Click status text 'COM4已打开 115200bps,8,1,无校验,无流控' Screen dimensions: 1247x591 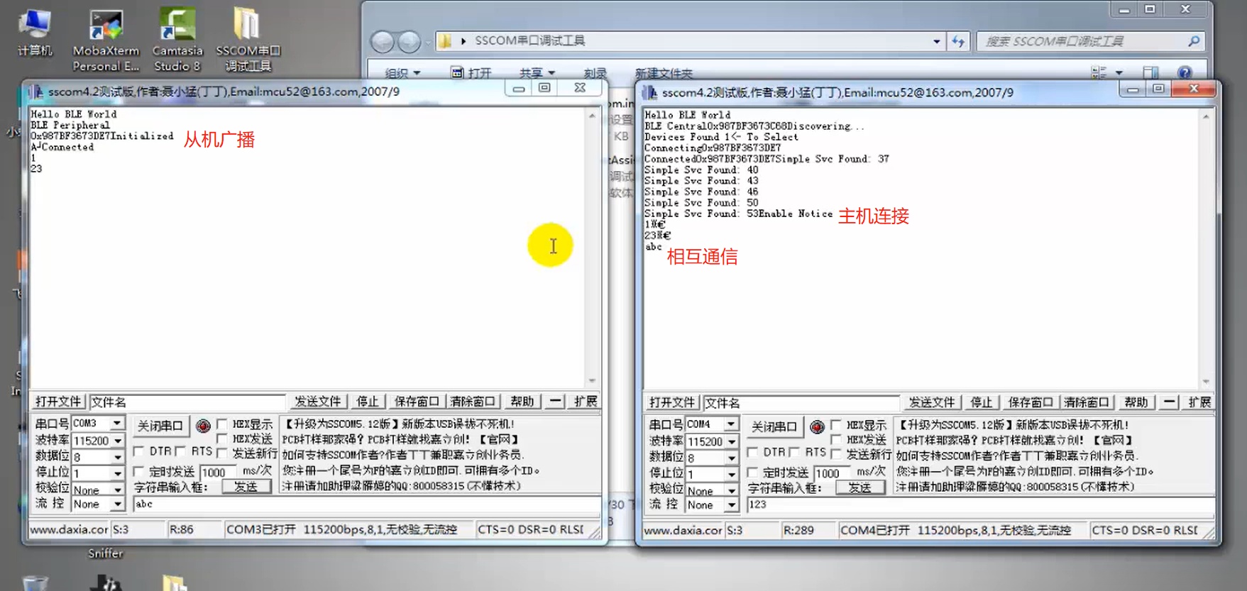pos(955,530)
